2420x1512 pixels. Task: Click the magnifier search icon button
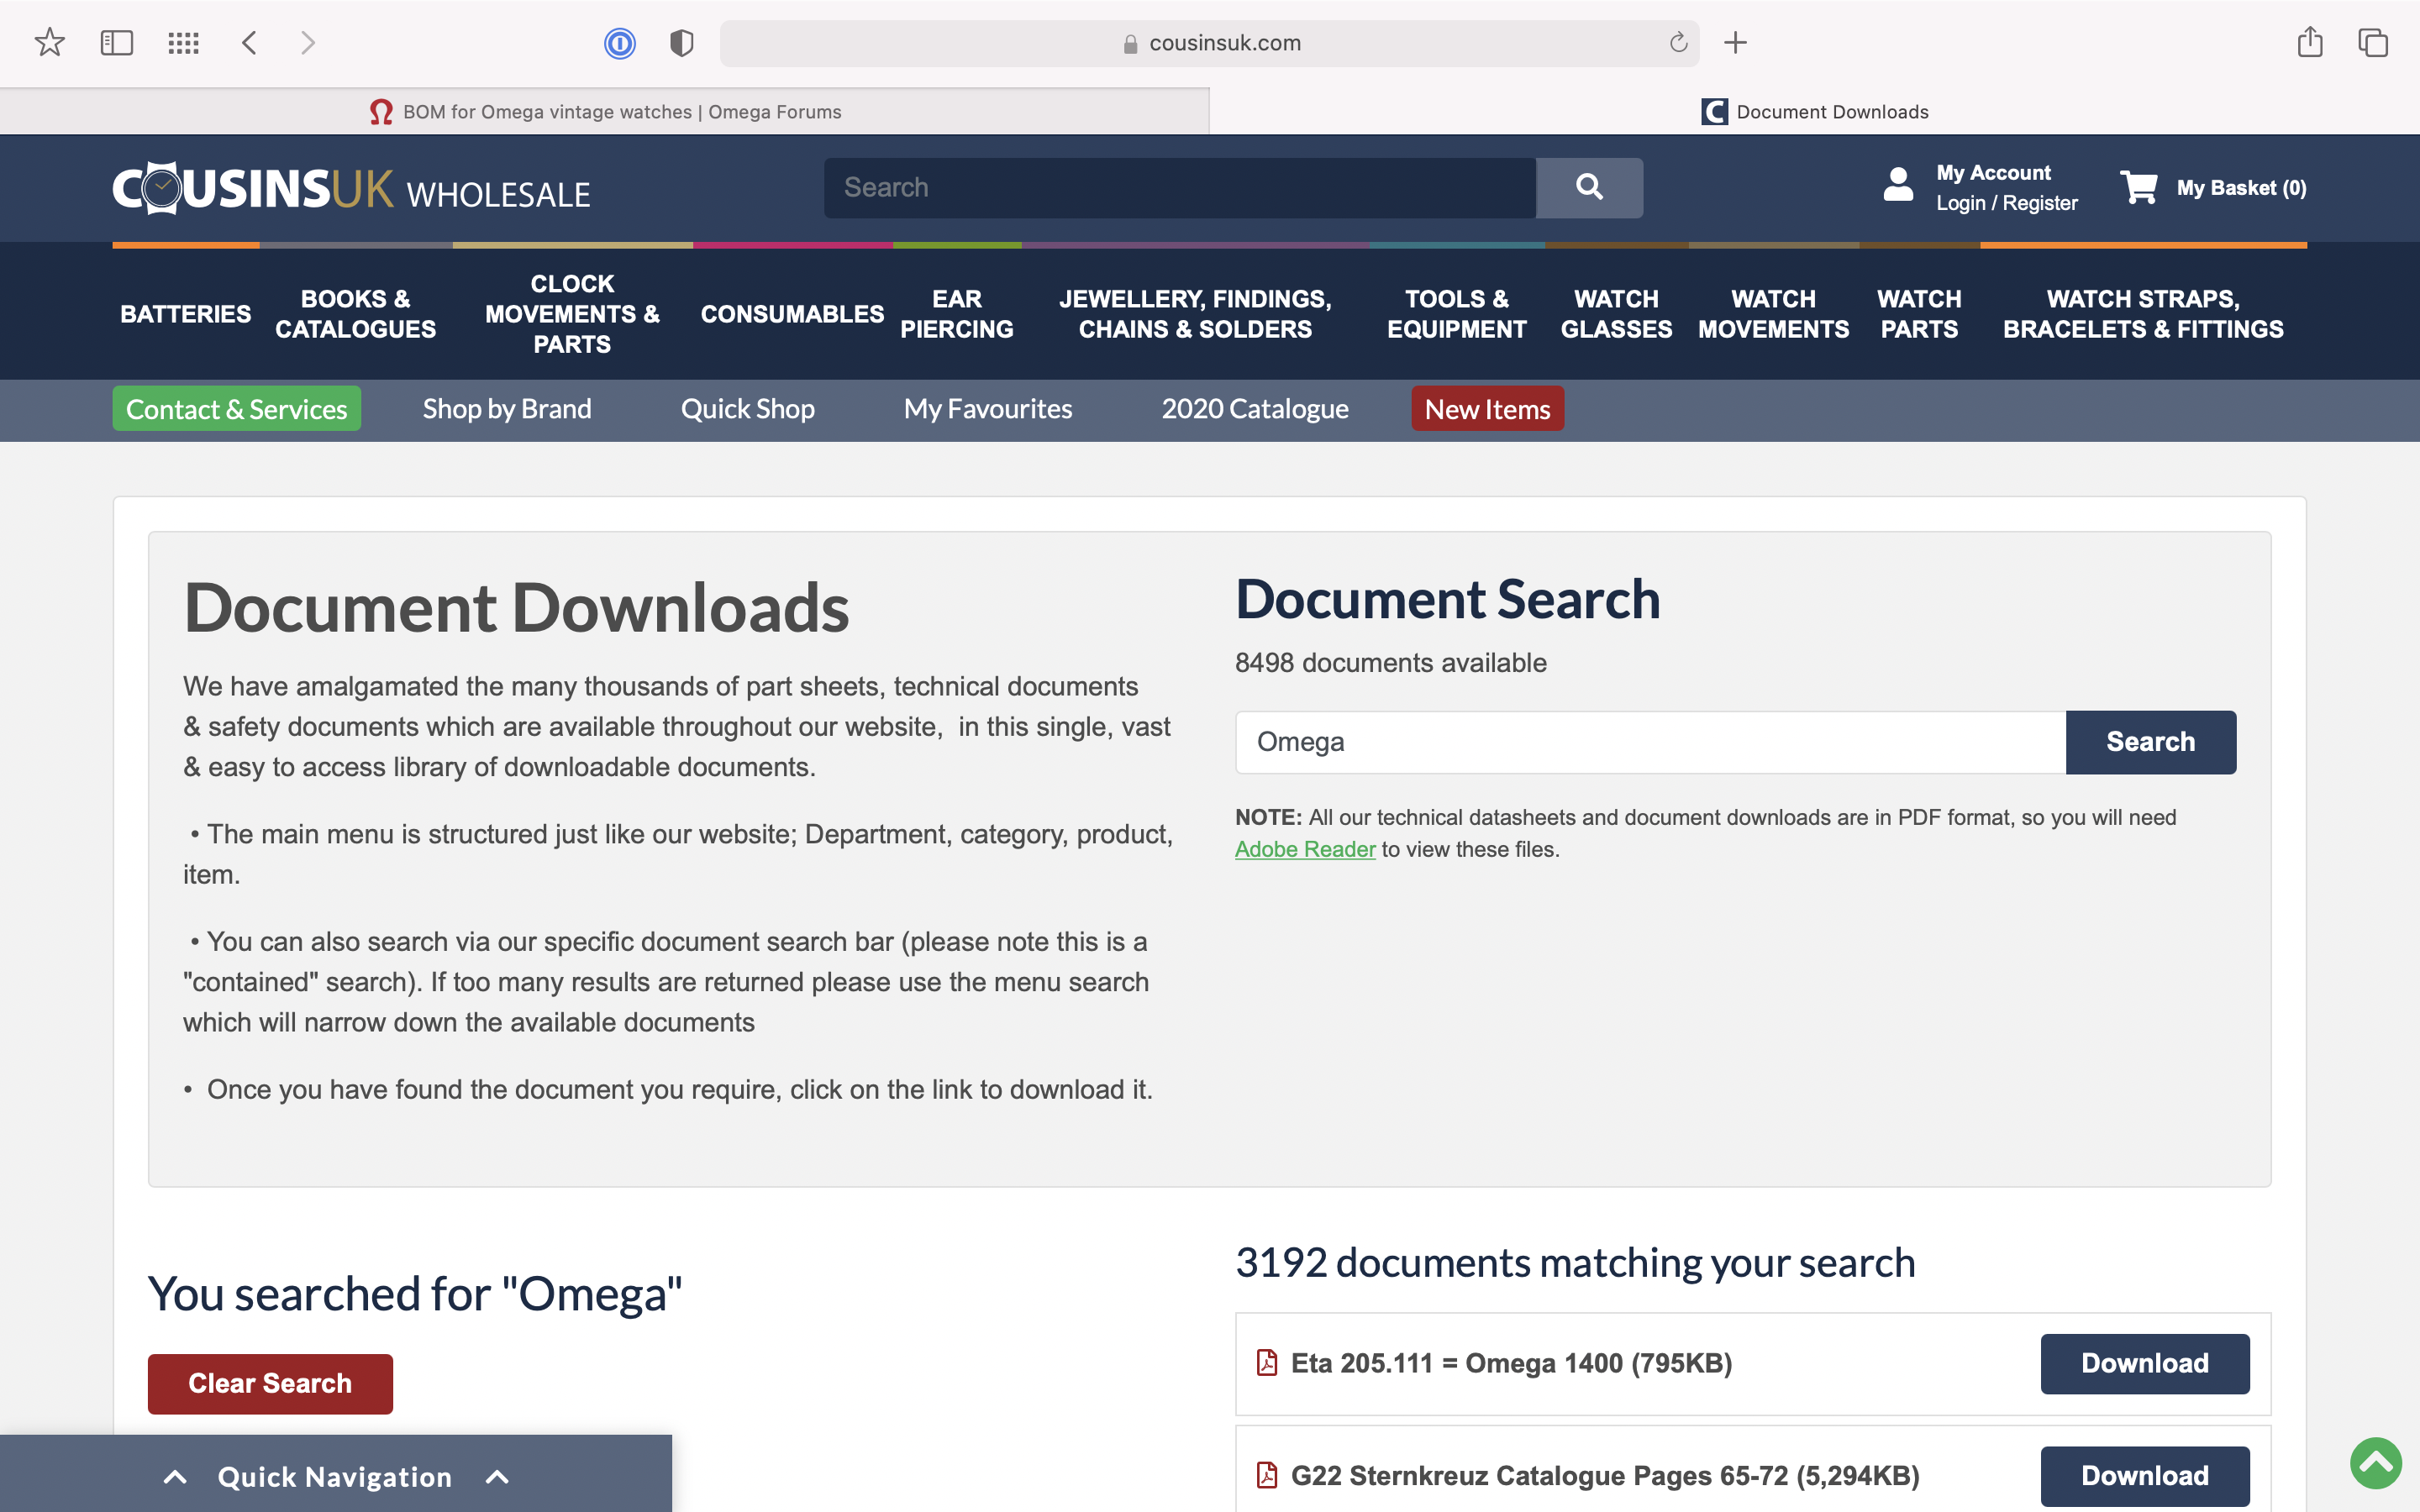[1589, 187]
